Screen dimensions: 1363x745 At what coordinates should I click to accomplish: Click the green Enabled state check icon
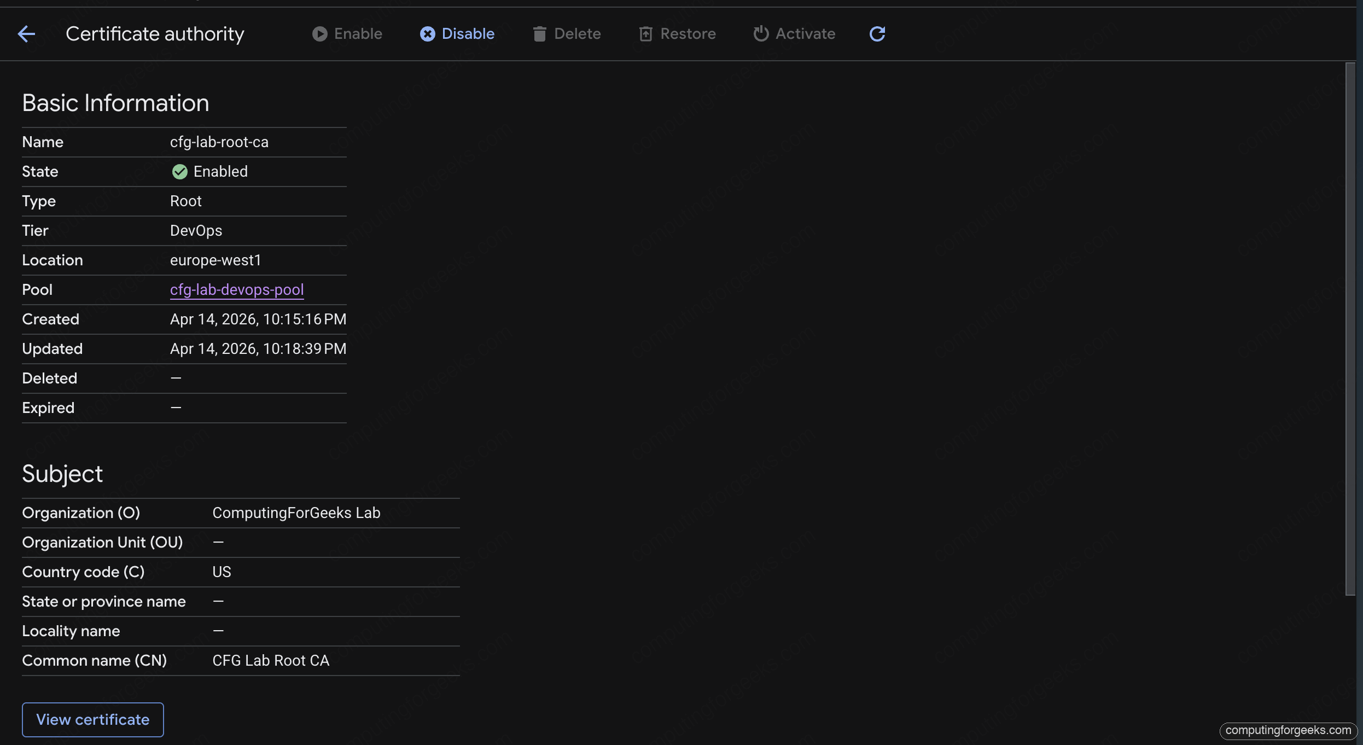[x=180, y=172]
